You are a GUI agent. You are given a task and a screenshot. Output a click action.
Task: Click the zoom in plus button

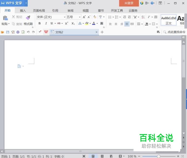click(x=178, y=156)
